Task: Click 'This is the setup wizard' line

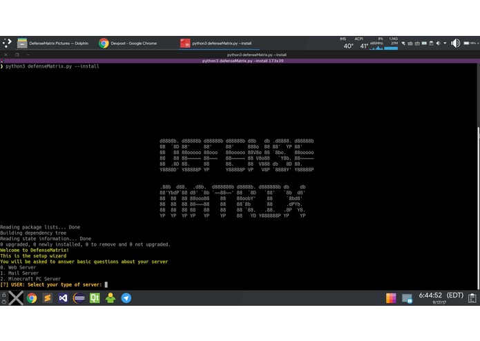Action: click(33, 256)
